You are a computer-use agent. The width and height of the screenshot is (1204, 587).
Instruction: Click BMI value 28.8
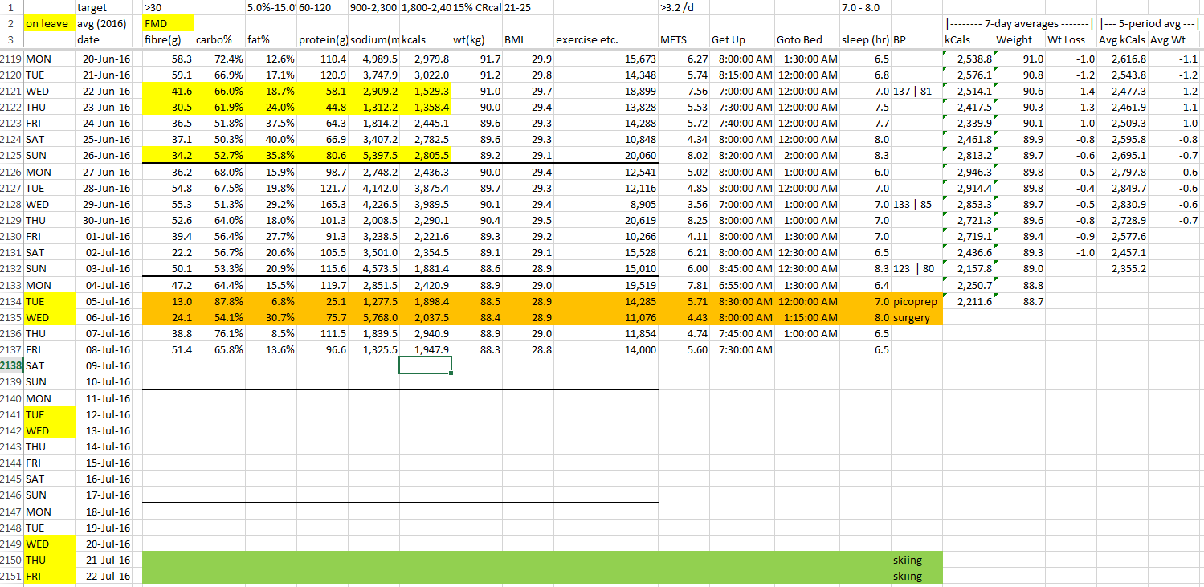pyautogui.click(x=528, y=349)
